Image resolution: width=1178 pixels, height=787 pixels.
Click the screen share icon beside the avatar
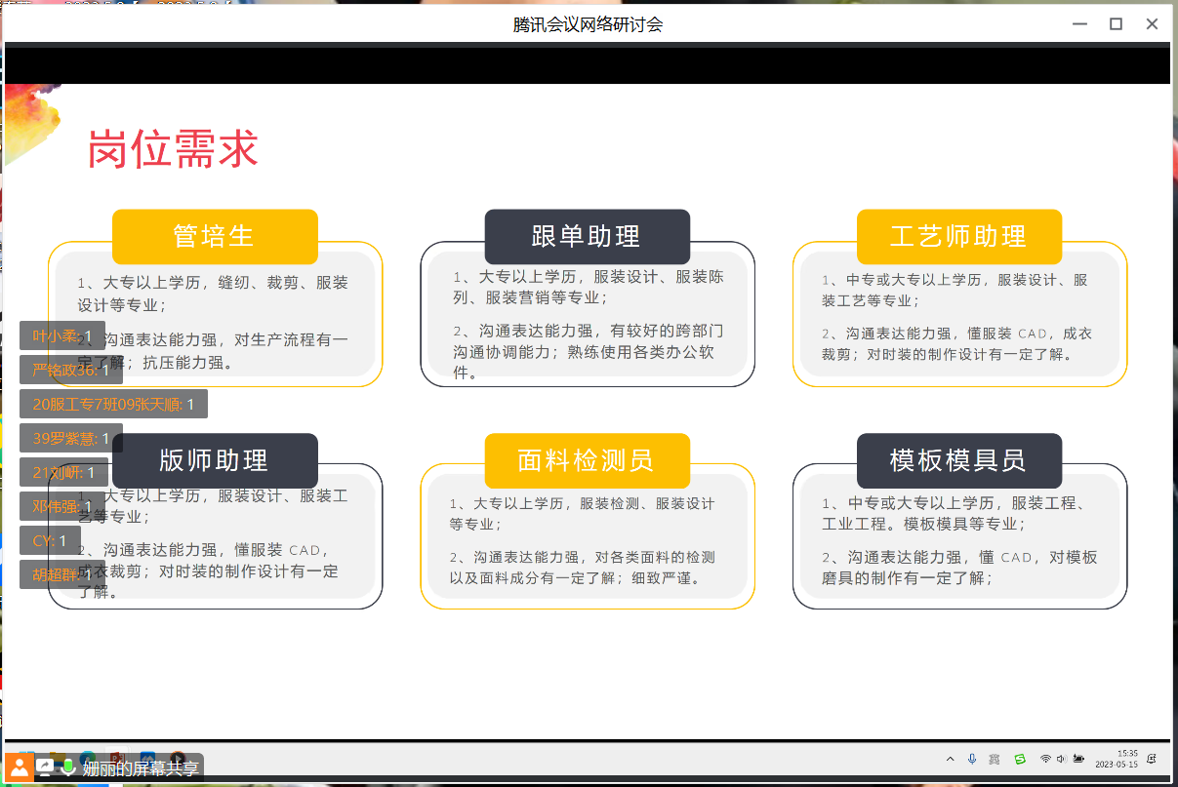(x=46, y=767)
